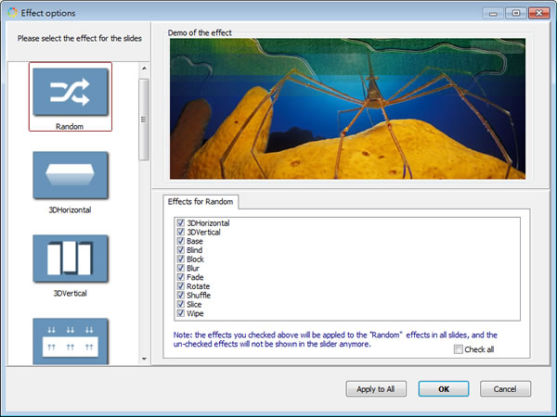Maximize the Effect options window
This screenshot has width=557, height=417.
tap(516, 13)
